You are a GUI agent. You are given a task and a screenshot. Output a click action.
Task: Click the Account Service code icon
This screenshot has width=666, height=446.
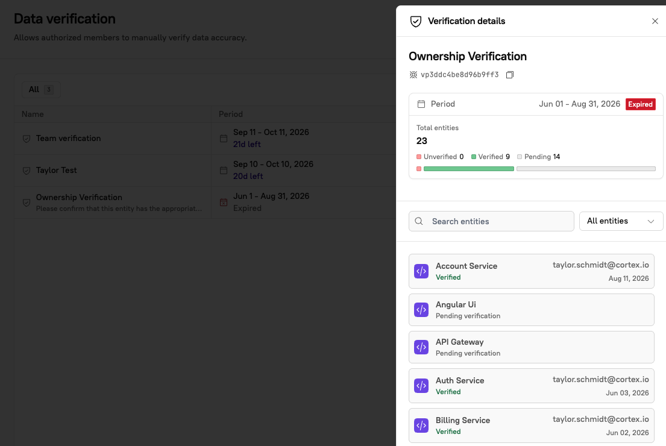(421, 271)
